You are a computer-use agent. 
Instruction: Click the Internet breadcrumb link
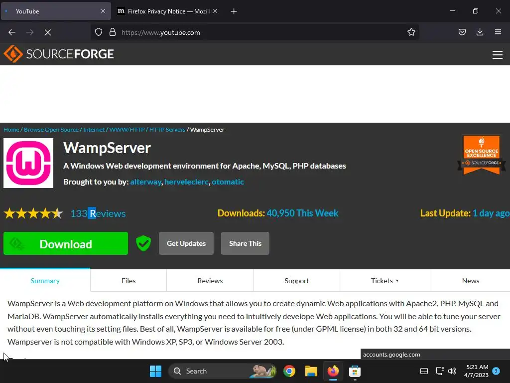[x=94, y=130]
